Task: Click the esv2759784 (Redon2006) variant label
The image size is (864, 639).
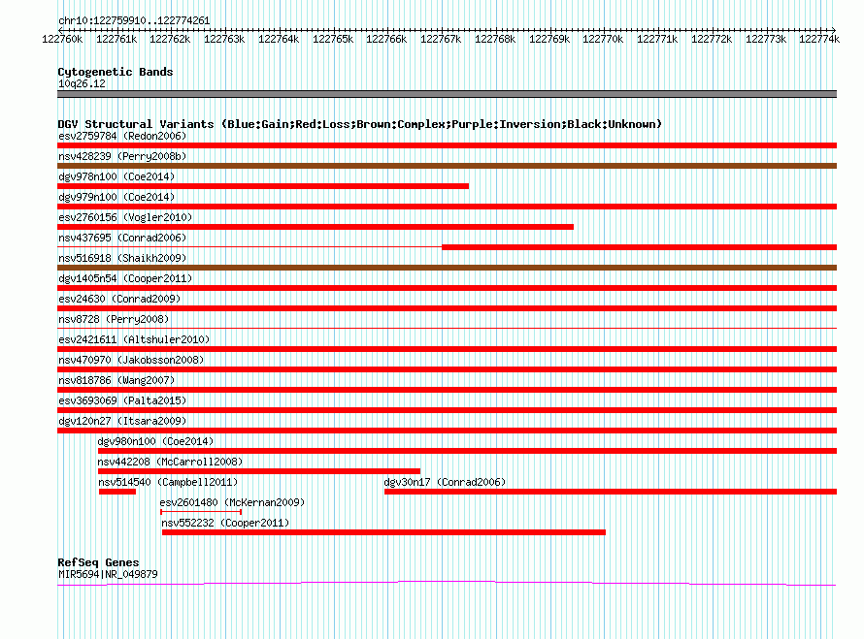Action: pos(122,136)
